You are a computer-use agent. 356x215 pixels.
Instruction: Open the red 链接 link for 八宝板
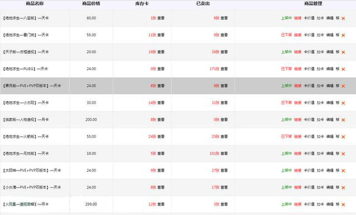point(298,18)
